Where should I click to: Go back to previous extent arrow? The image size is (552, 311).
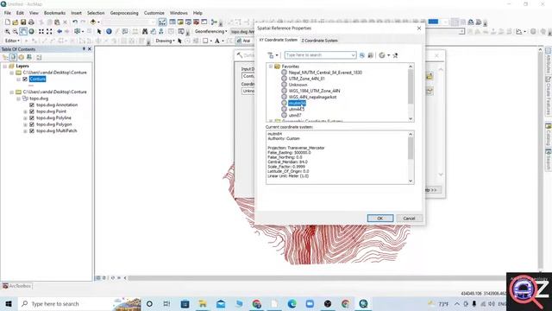(x=60, y=31)
